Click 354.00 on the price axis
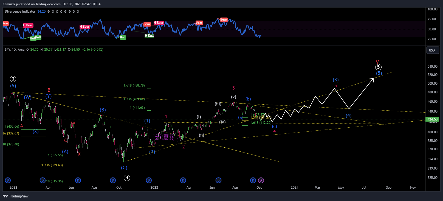Screen dimensions: 443x201 click(x=433, y=159)
